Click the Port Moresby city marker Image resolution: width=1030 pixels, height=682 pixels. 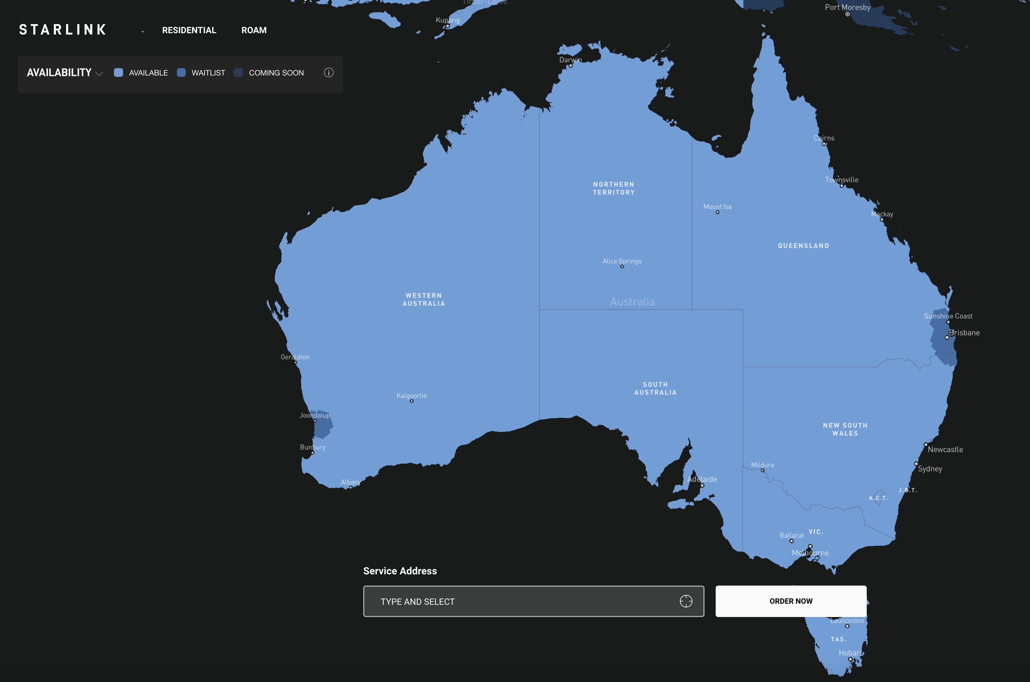click(847, 14)
